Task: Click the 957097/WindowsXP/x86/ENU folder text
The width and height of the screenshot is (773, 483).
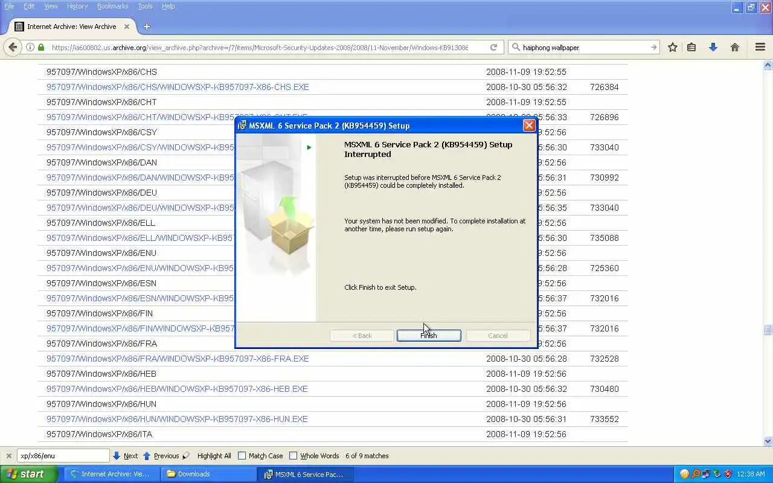Action: (x=101, y=253)
